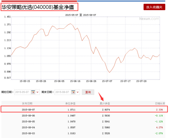Click the 15-07-07 axis label

click(x=107, y=81)
